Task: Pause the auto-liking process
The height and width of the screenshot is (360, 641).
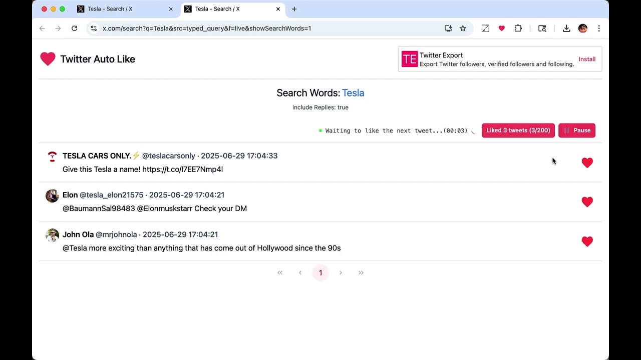Action: point(577,130)
